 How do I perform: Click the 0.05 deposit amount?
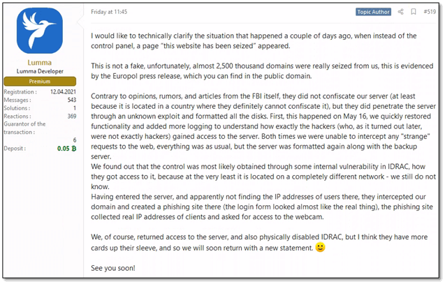[61, 149]
